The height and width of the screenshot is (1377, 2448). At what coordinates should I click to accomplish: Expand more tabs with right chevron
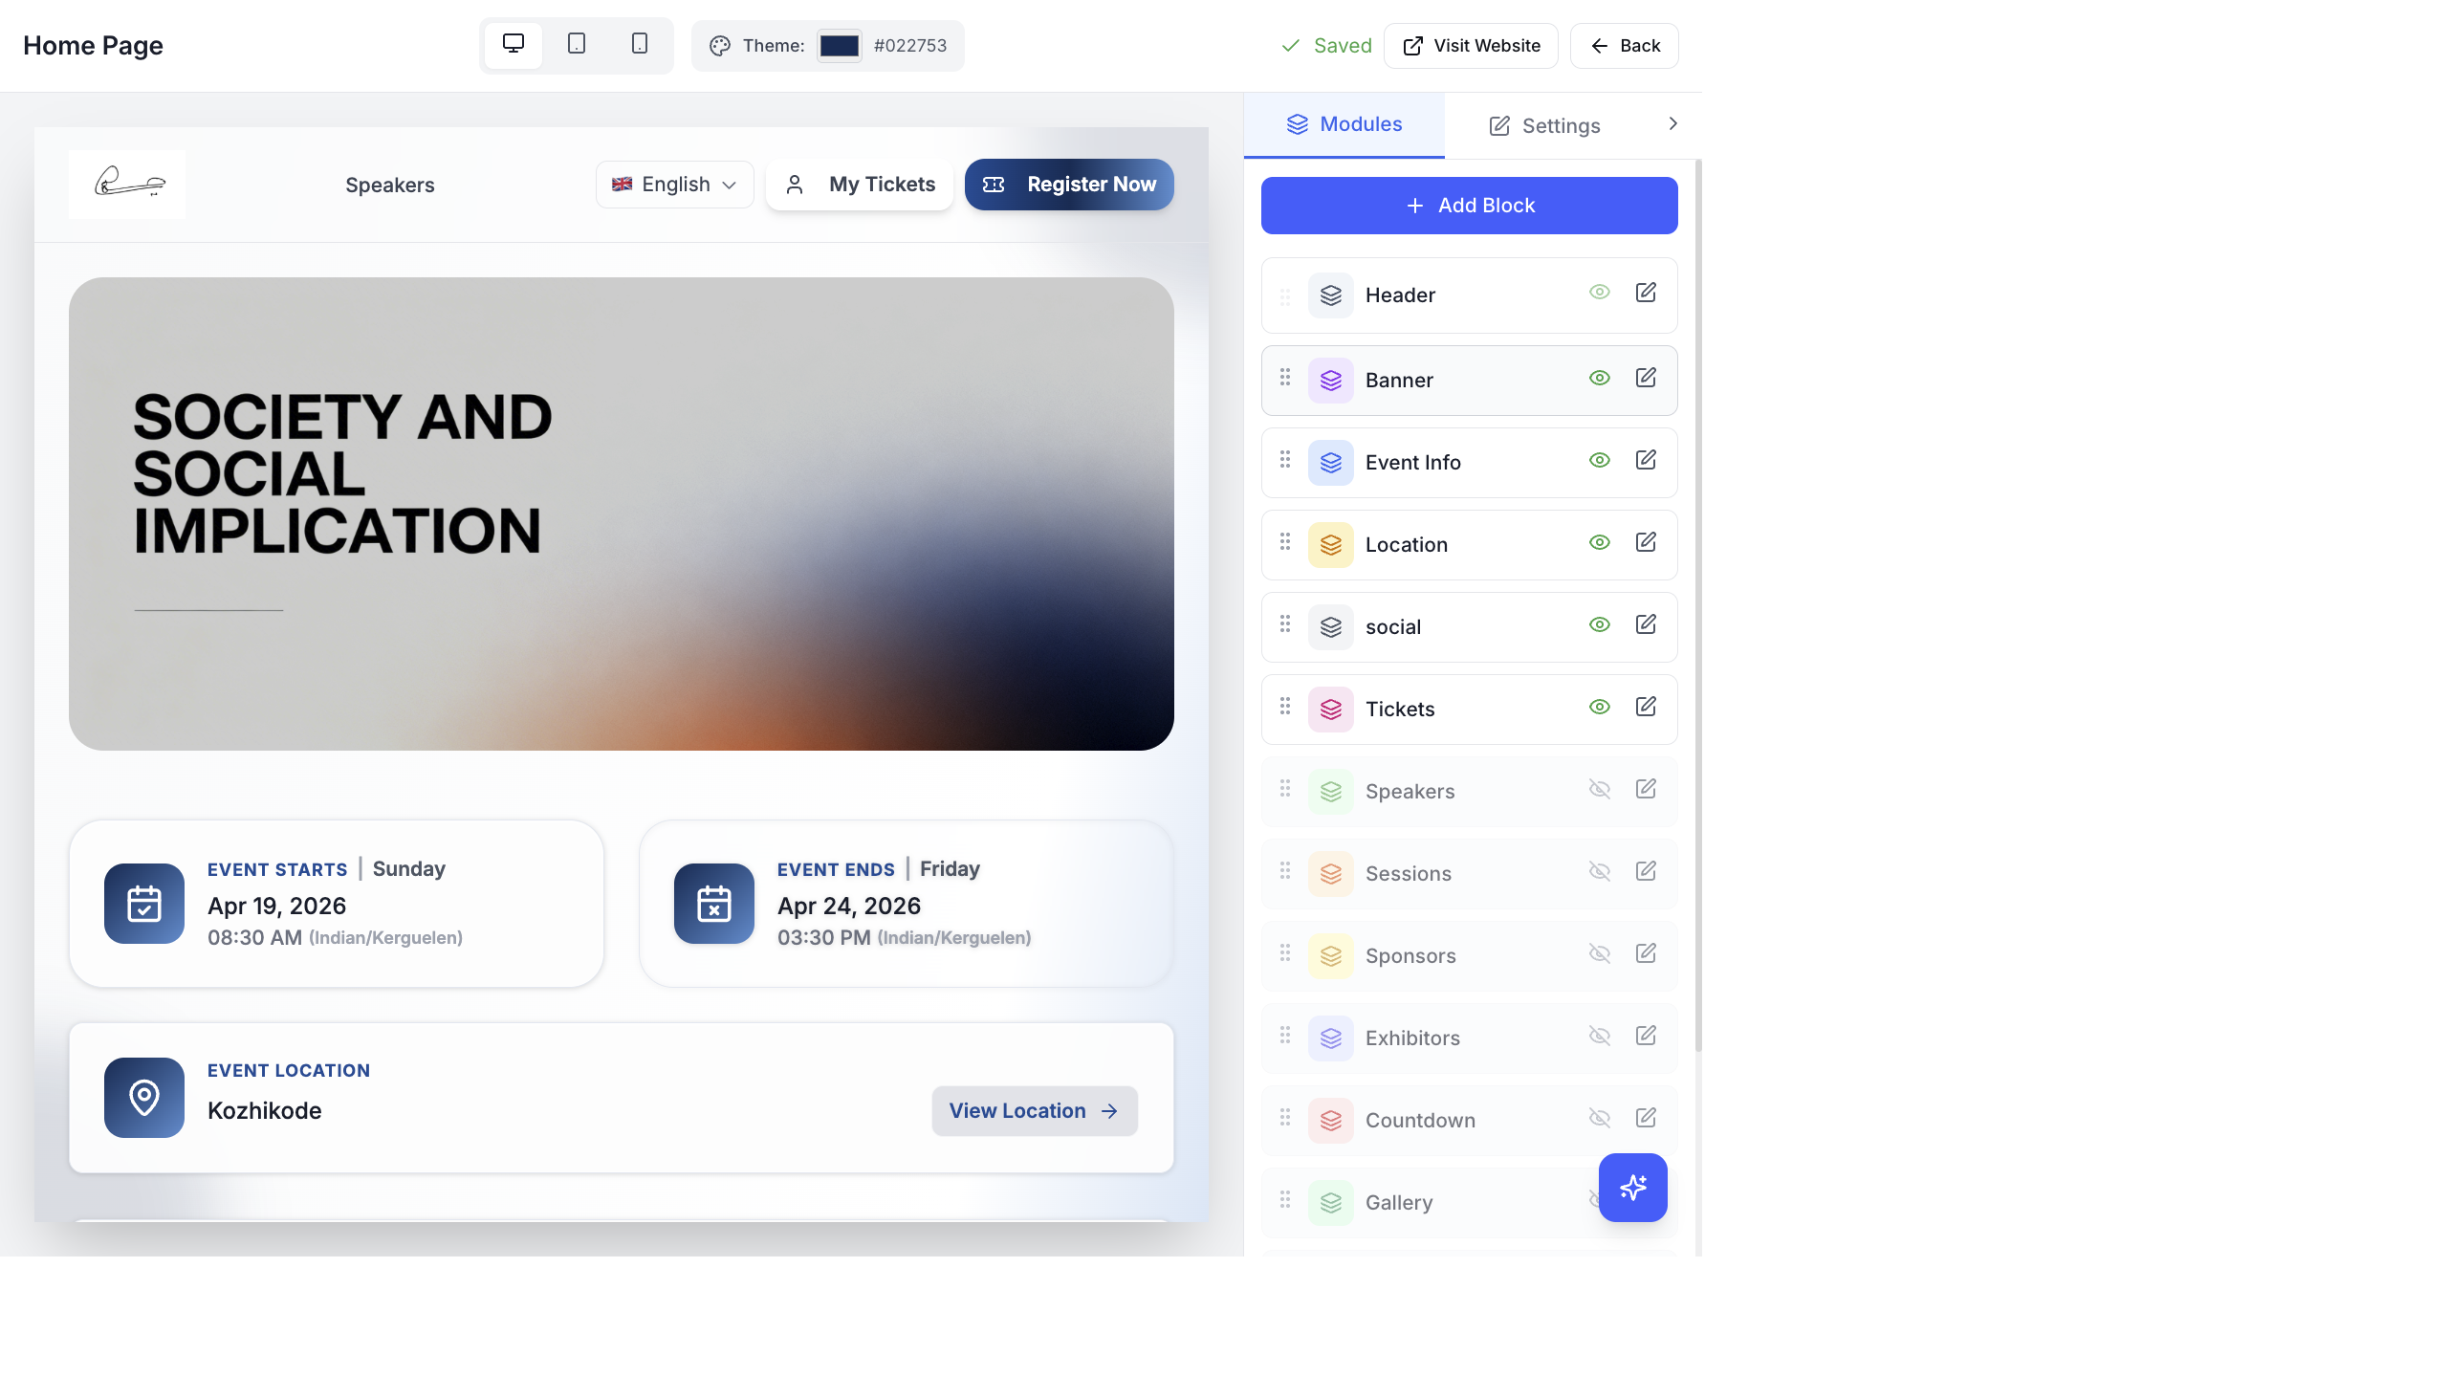coord(1672,123)
